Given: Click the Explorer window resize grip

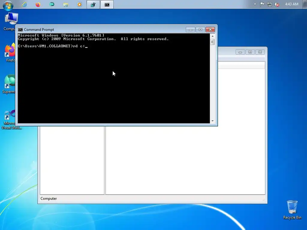Looking at the screenshot, I should [264, 200].
